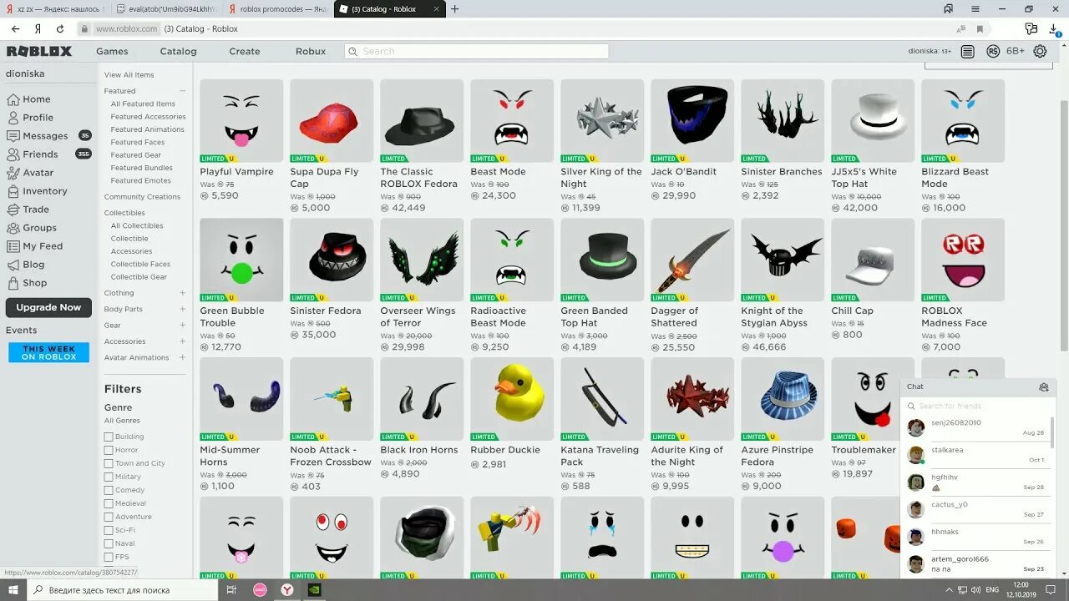Check the Naval genre checkbox

(x=109, y=543)
